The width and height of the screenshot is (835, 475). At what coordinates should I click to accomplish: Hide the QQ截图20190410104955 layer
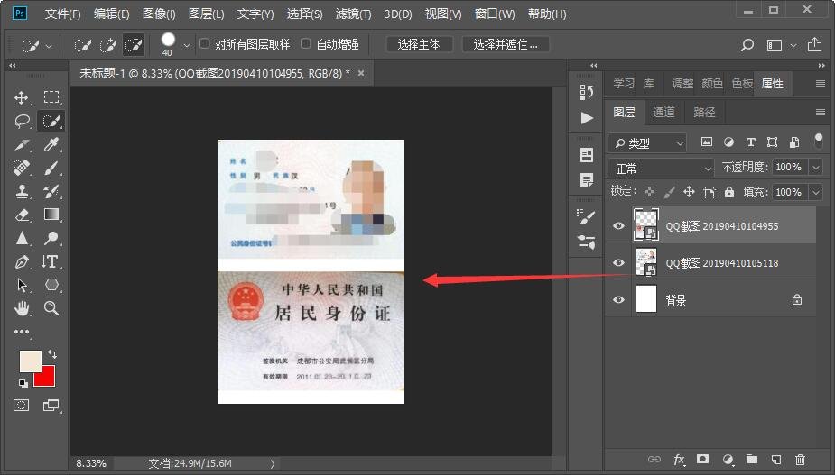point(618,225)
